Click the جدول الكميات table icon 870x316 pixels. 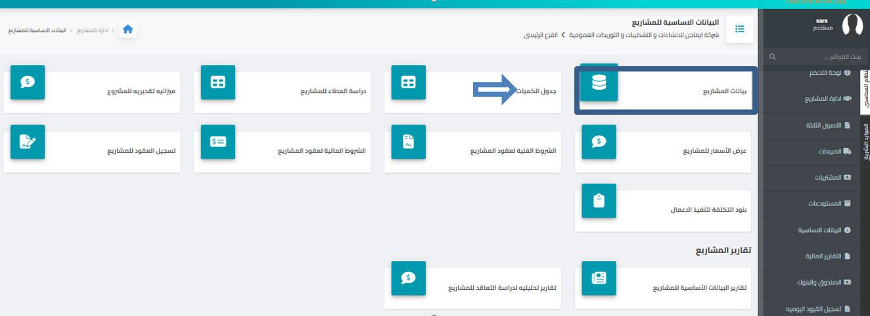(408, 83)
